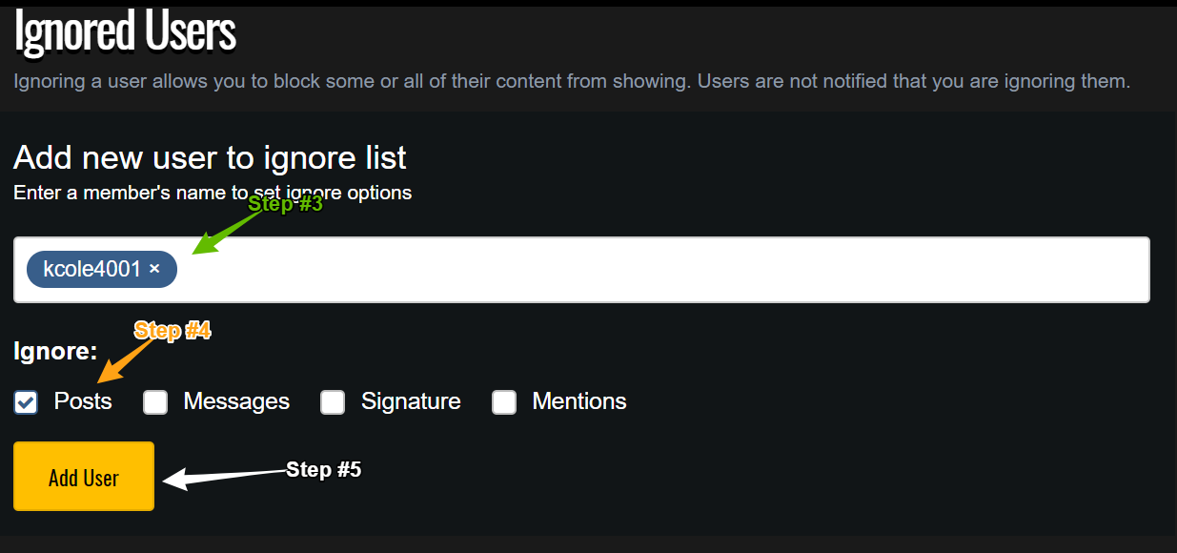Click the 'Ignore:' section label

(x=55, y=351)
